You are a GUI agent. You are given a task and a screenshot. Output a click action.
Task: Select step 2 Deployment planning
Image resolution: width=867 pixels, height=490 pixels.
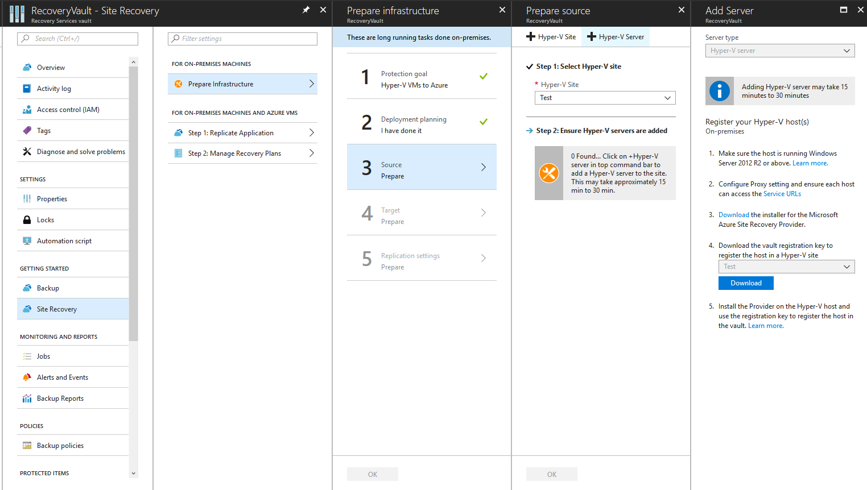(x=422, y=122)
